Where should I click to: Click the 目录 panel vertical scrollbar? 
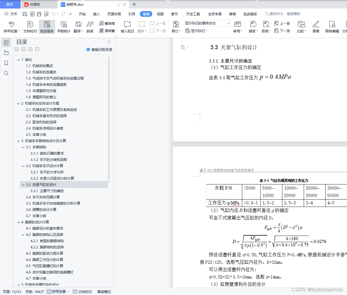(x=109, y=119)
